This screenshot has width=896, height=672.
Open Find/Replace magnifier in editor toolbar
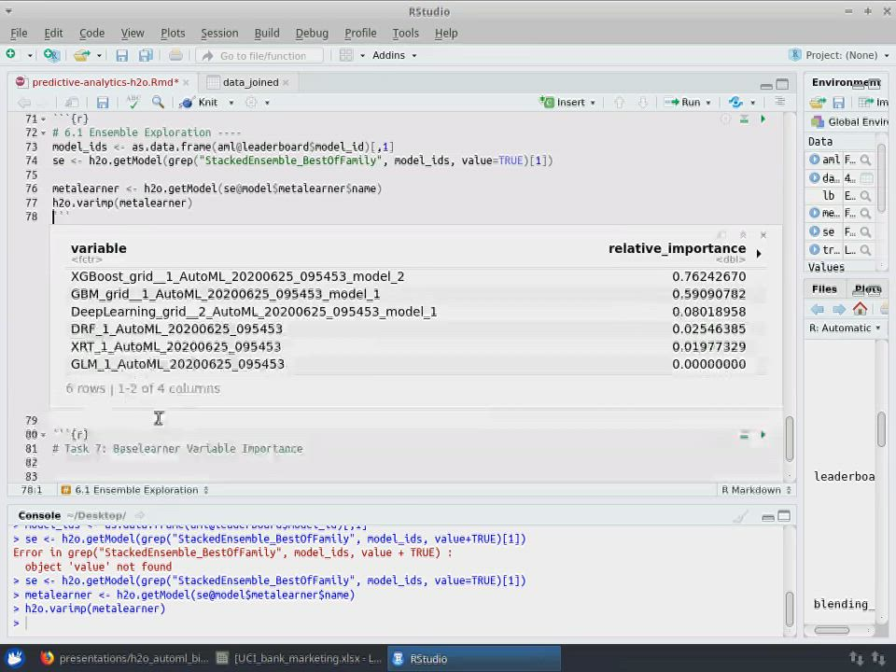(158, 103)
